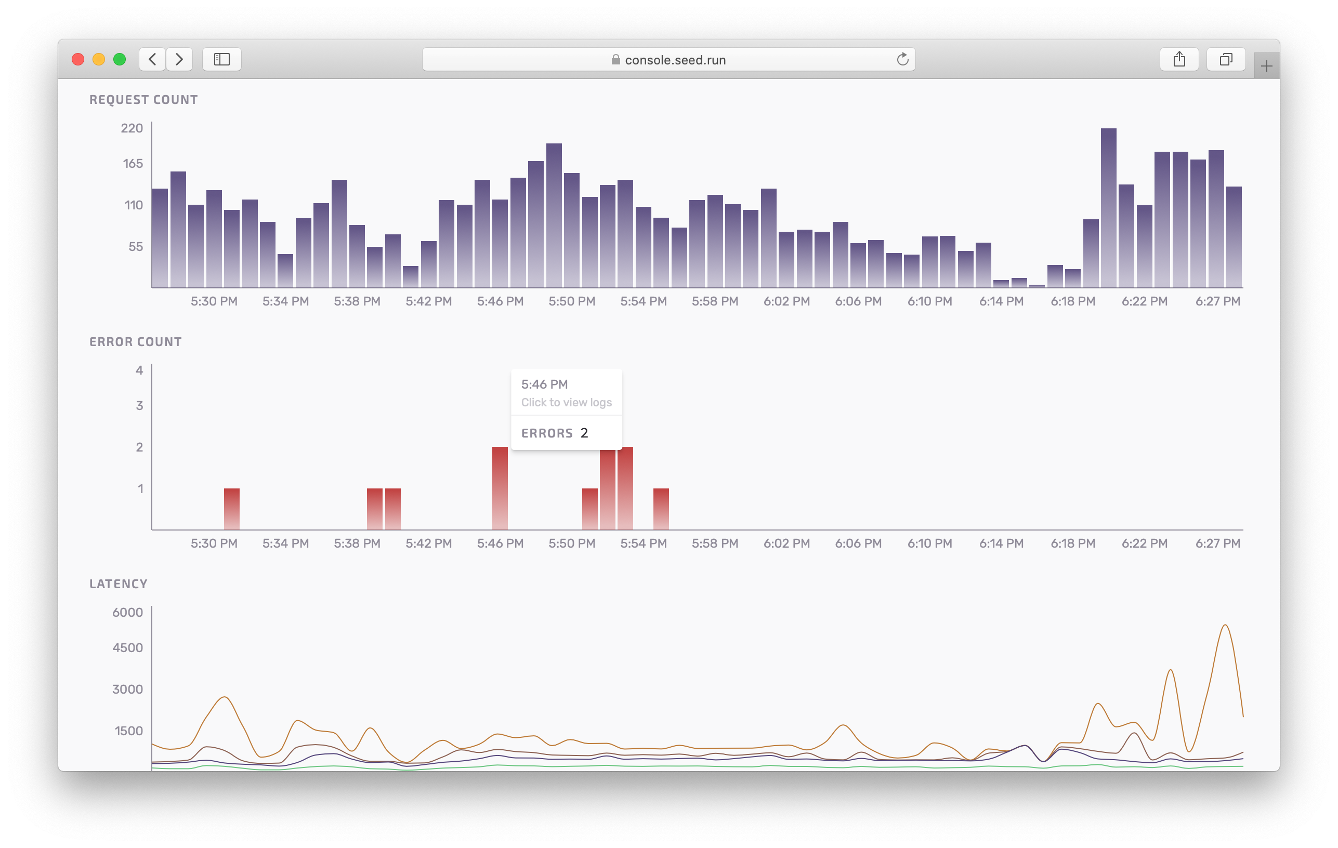
Task: Show all tabs overview icon
Action: (1226, 59)
